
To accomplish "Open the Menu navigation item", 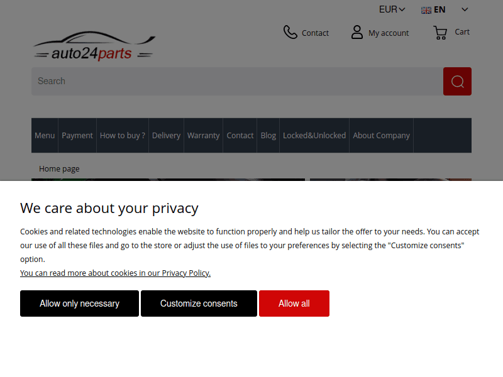I will (x=45, y=135).
